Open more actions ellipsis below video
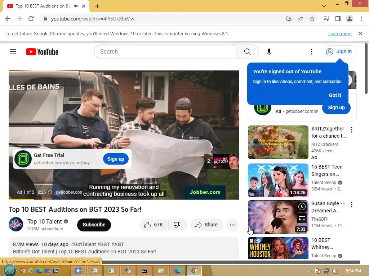 (233, 225)
